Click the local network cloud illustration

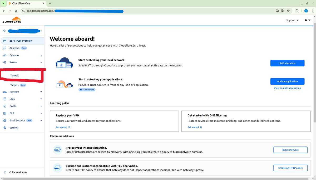[64, 63]
